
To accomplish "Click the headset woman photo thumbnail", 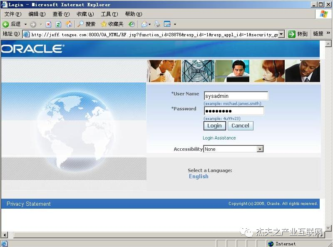I will [x=267, y=71].
